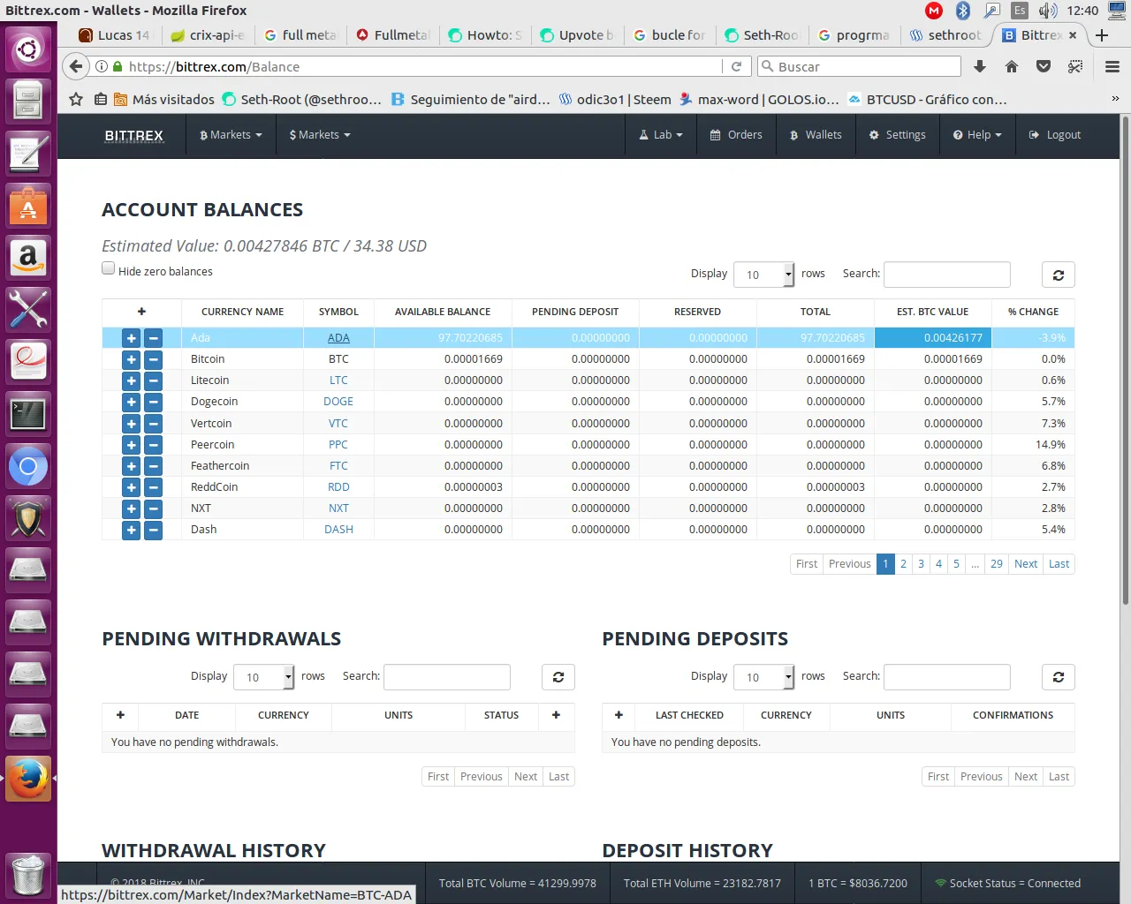Click the deposit plus icon for Vertcoin

pyautogui.click(x=131, y=424)
